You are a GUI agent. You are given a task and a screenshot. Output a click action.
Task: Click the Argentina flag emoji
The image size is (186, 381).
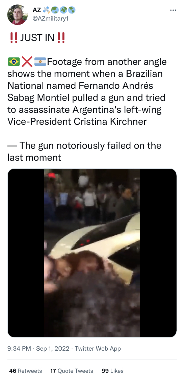point(40,62)
